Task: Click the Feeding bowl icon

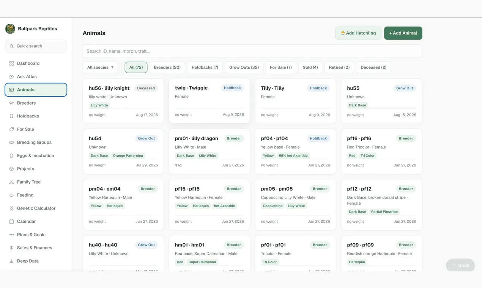Action: click(x=11, y=195)
